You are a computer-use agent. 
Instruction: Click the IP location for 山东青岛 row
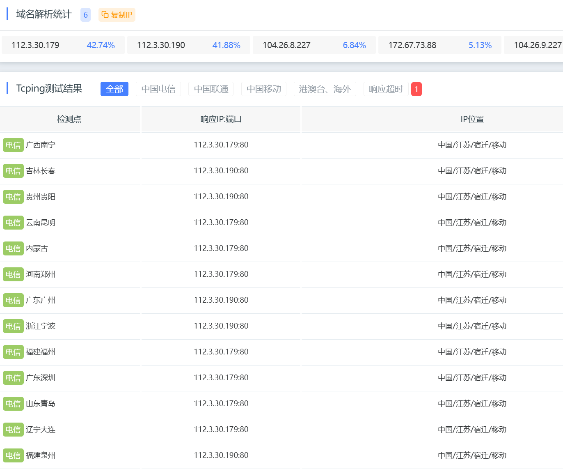click(x=472, y=404)
